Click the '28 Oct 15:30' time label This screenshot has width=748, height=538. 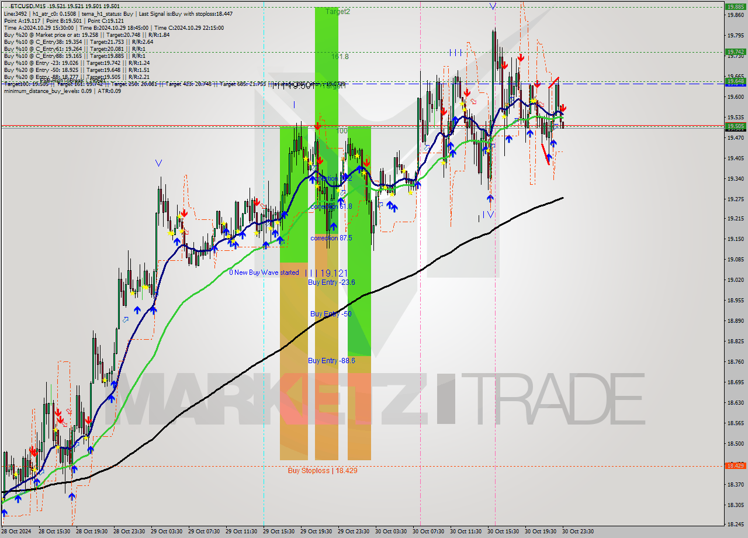point(54,532)
